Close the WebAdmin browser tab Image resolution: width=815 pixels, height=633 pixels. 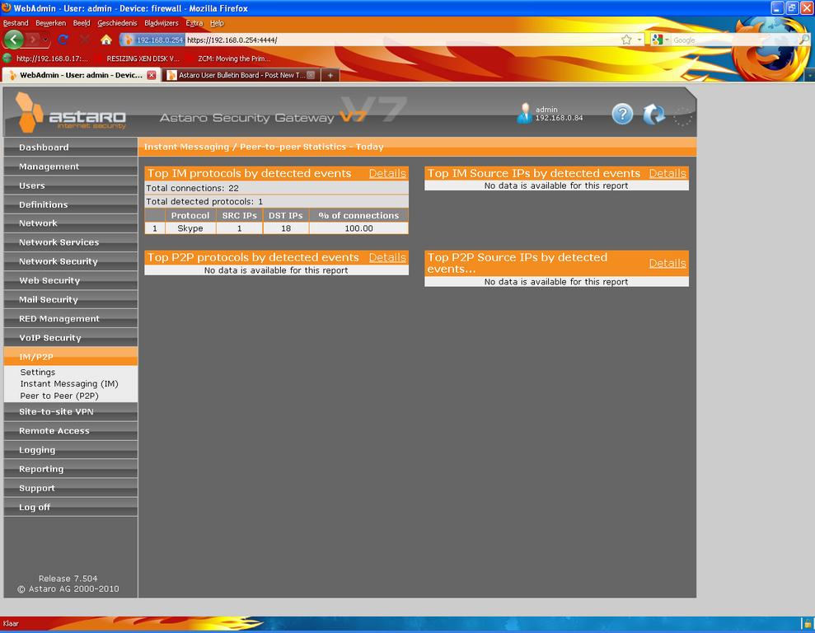152,75
